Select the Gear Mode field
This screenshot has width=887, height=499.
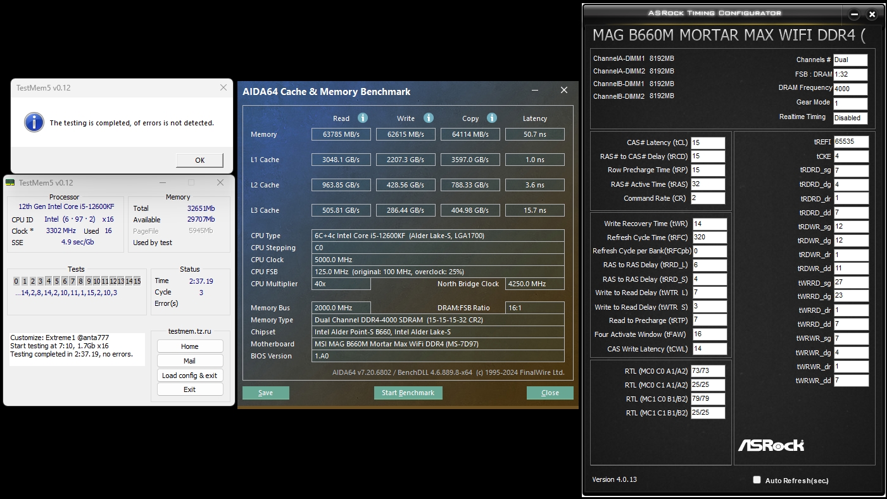click(x=850, y=104)
